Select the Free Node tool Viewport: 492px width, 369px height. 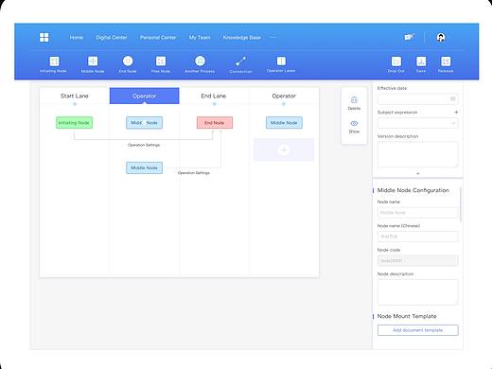(161, 64)
